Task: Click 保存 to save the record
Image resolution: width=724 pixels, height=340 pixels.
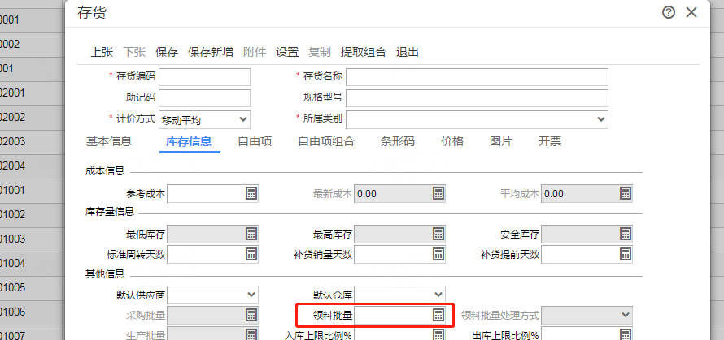Action: point(167,52)
